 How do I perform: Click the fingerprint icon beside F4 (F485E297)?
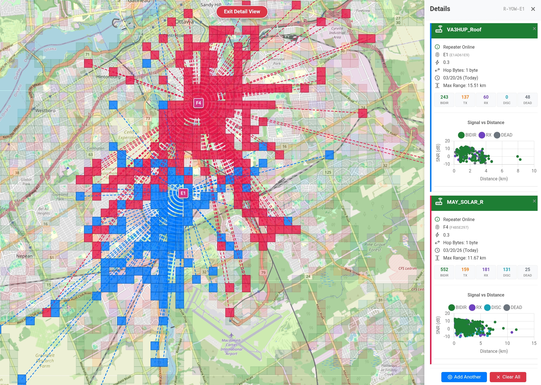tap(437, 227)
